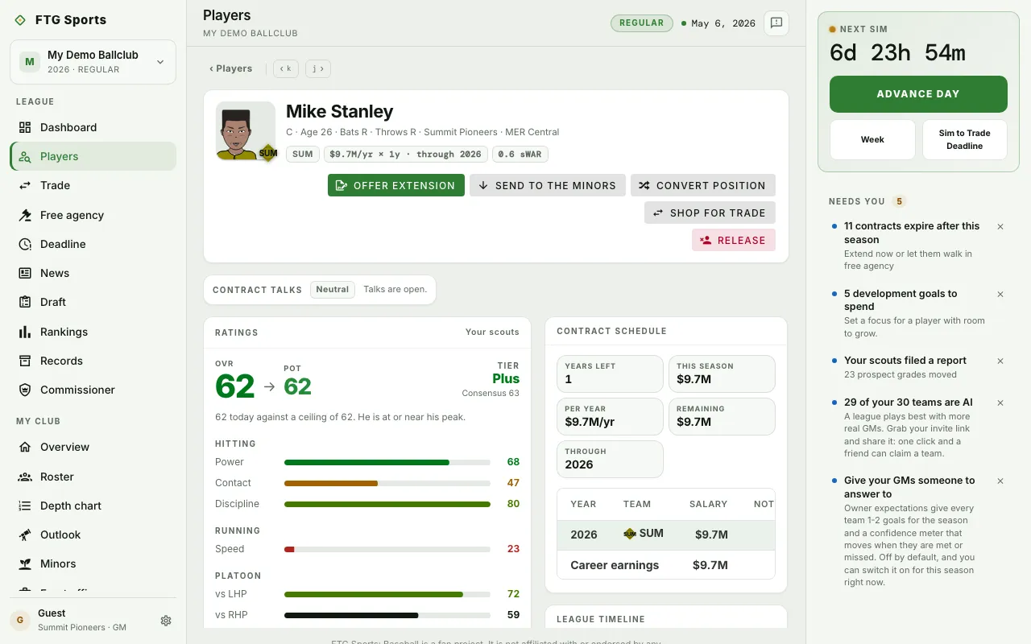1031x644 pixels.
Task: Click the Shop for Trade button
Action: tap(710, 213)
